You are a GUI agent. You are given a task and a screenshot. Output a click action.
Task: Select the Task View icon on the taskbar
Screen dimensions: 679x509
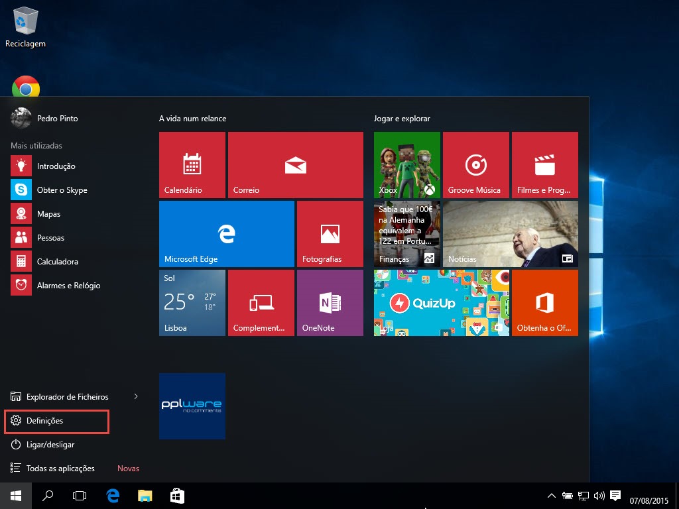80,495
